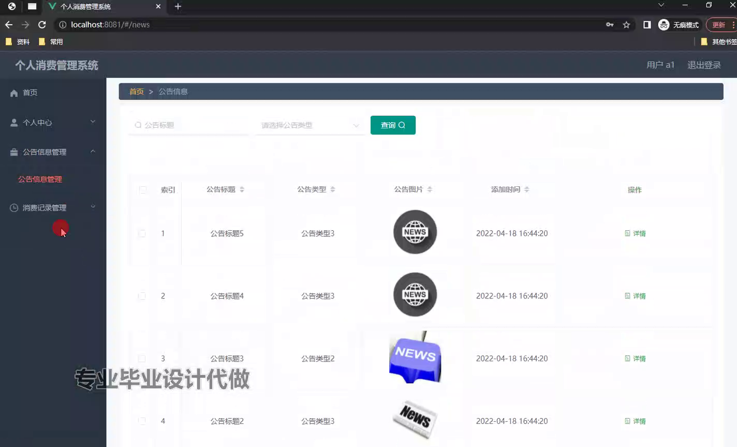The height and width of the screenshot is (447, 737).
Task: Click the 公告信息 breadcrumb text
Action: click(173, 92)
